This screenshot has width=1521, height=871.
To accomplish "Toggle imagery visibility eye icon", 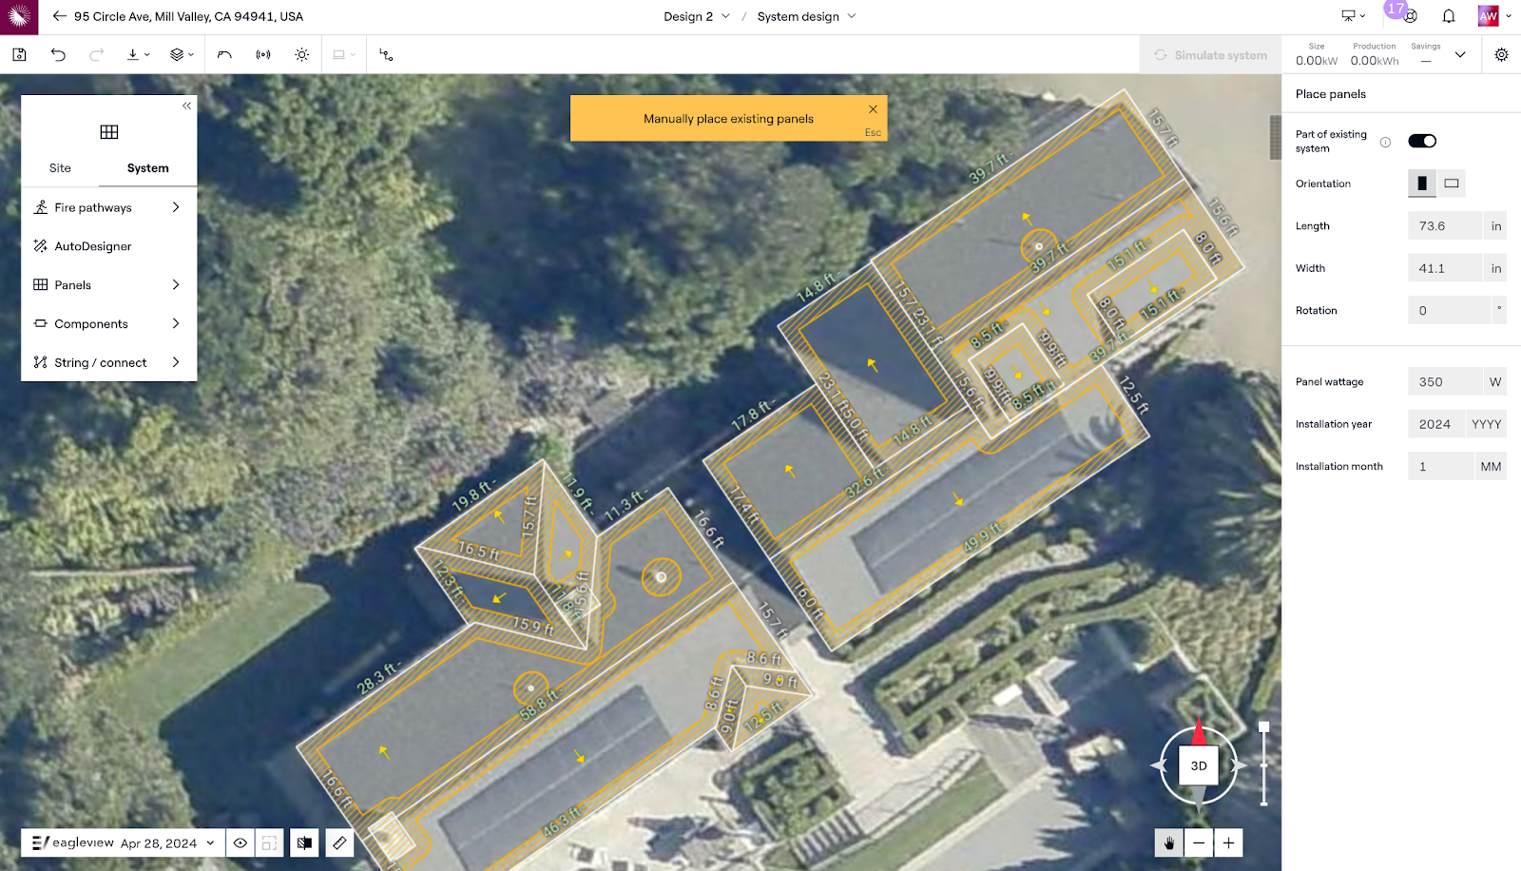I will 241,843.
